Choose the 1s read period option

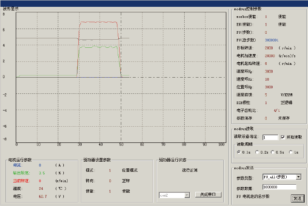291,152
